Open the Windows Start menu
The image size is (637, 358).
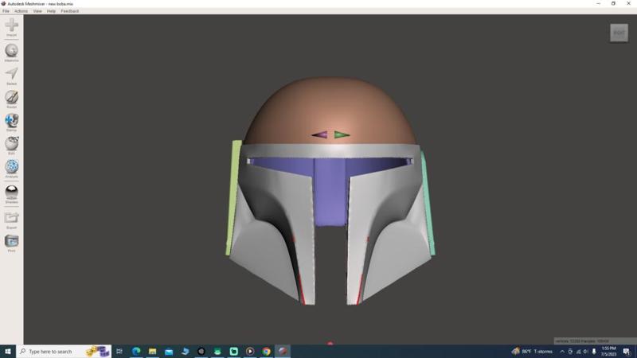(x=8, y=351)
